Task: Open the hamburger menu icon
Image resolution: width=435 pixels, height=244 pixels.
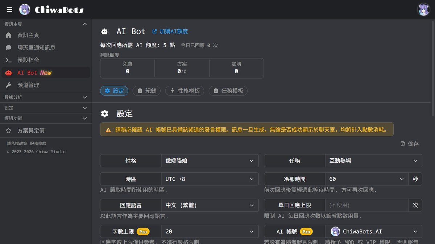Action: click(x=9, y=9)
